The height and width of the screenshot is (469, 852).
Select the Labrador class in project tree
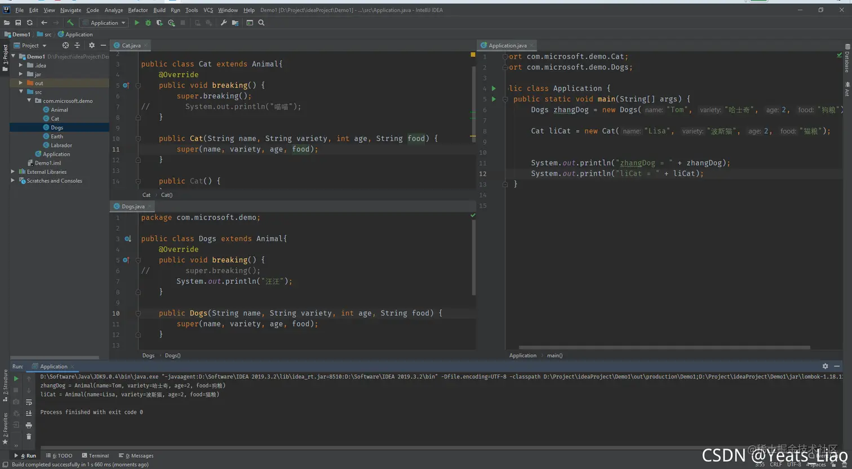[61, 145]
